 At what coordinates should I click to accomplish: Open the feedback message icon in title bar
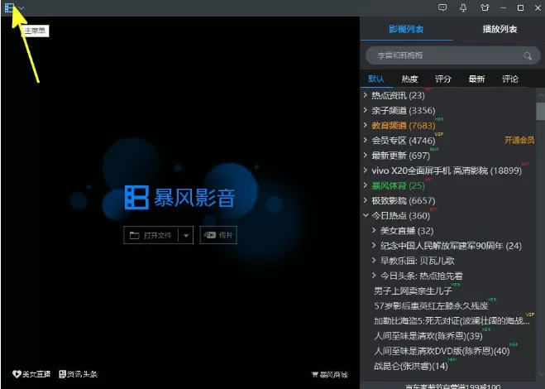click(x=442, y=7)
